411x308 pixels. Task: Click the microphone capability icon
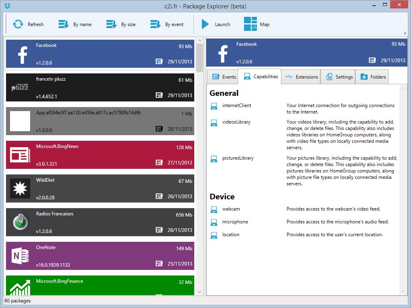(x=214, y=222)
